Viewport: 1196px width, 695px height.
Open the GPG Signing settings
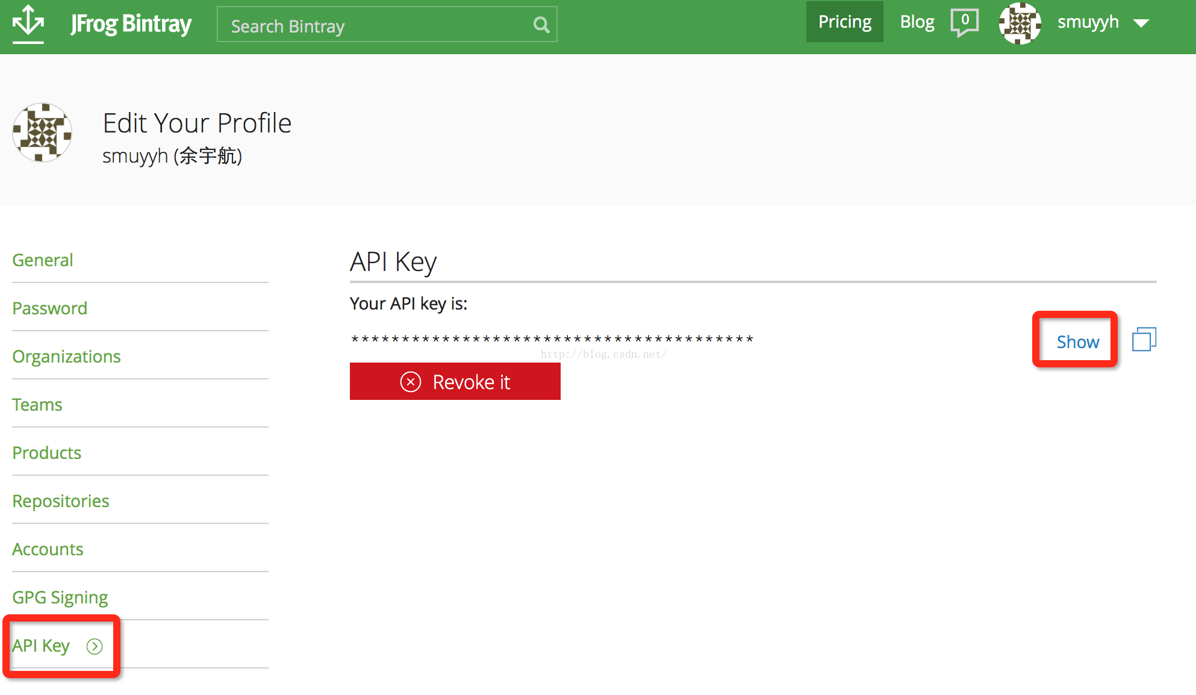coord(60,597)
